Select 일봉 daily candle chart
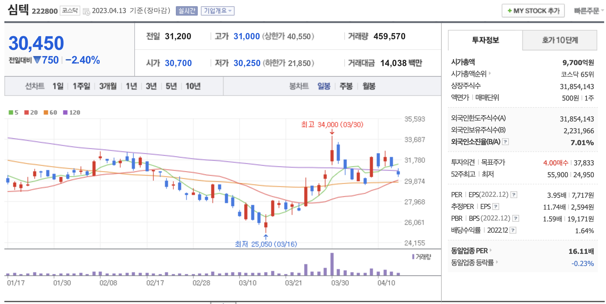Image resolution: width=606 pixels, height=304 pixels. click(x=324, y=86)
